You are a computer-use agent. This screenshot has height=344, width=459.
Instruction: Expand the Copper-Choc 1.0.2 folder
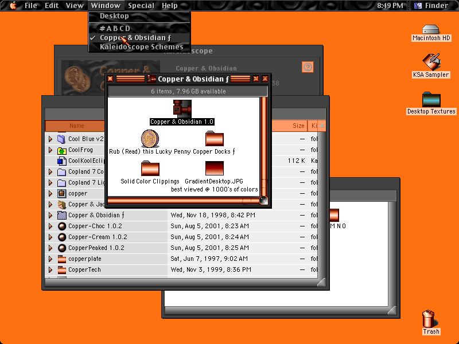50,226
